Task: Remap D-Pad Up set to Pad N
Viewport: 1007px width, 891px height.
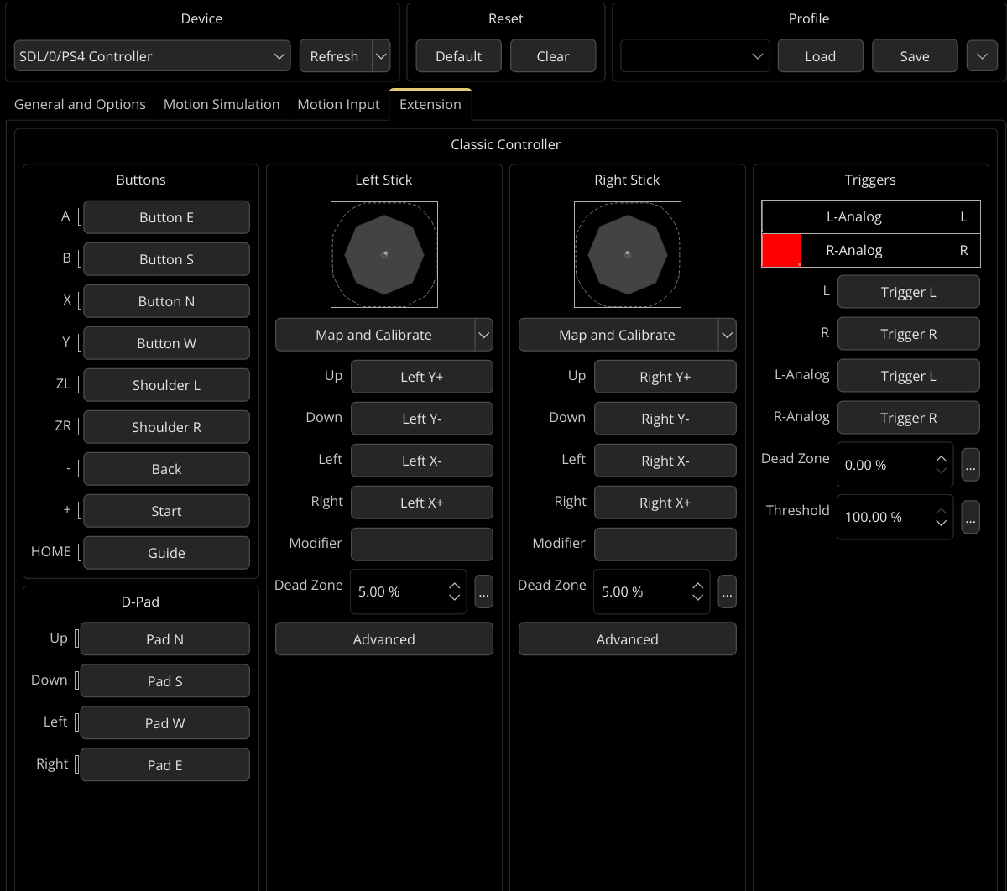Action: [x=164, y=639]
